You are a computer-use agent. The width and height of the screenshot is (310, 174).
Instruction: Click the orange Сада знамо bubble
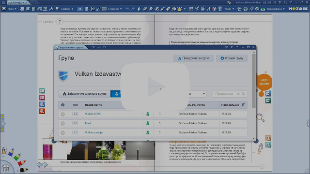click(x=264, y=82)
